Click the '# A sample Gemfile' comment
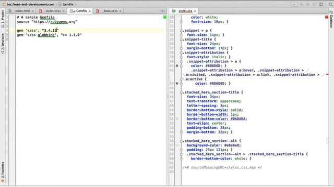The image size is (334, 187). [36, 17]
